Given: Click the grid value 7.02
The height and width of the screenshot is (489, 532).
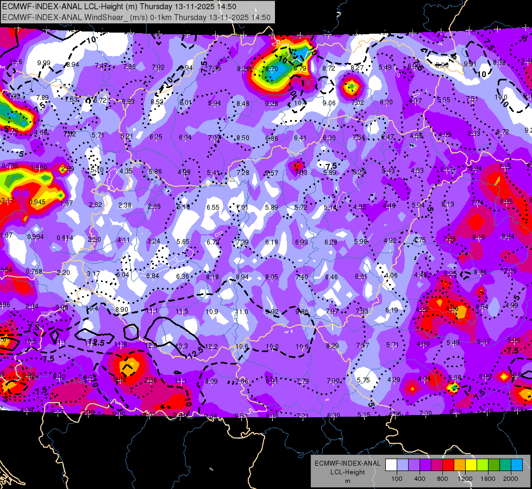Looking at the screenshot, I should click(358, 103).
